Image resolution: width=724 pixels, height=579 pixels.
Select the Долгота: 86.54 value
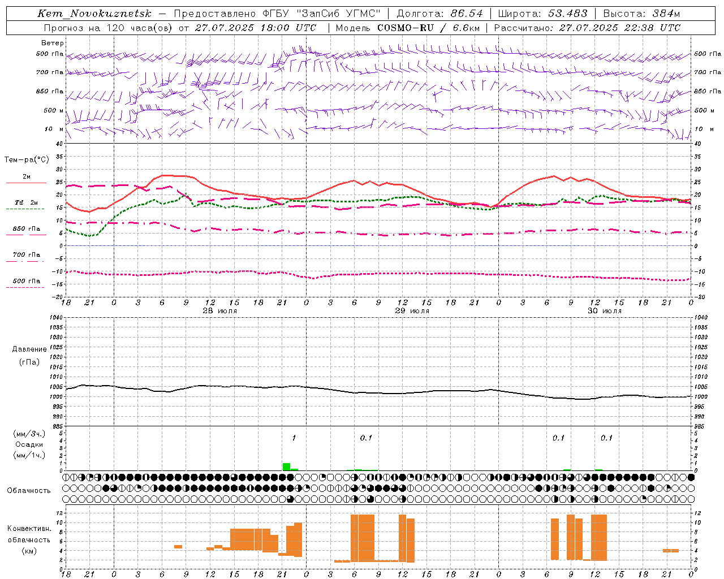[440, 14]
